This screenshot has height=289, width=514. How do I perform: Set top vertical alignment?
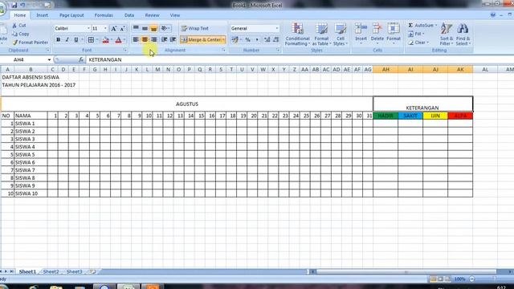(136, 28)
